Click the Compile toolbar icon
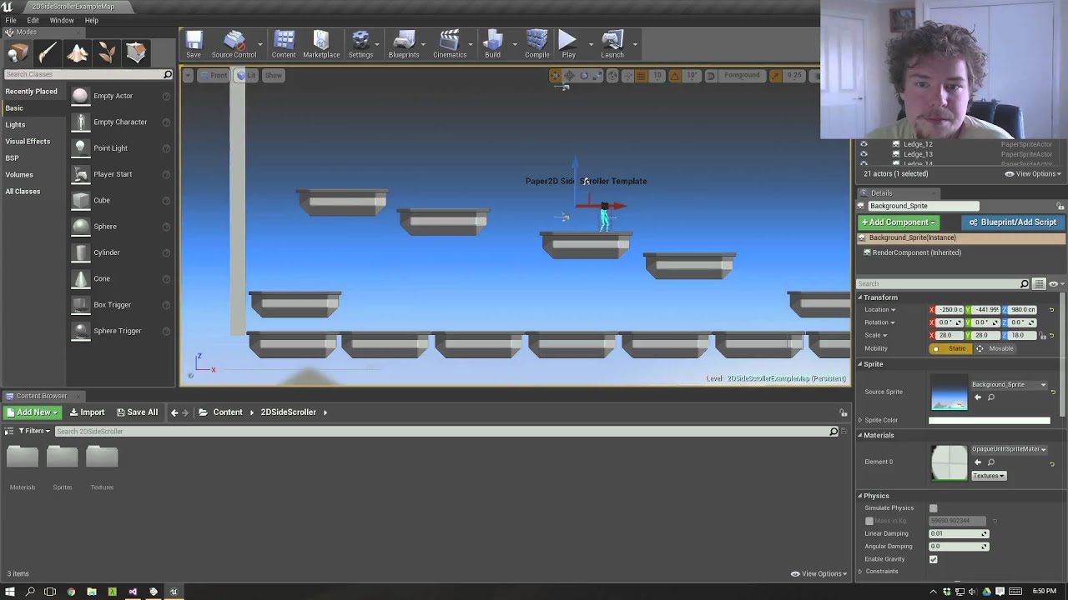Viewport: 1068px width, 600px height. point(537,45)
